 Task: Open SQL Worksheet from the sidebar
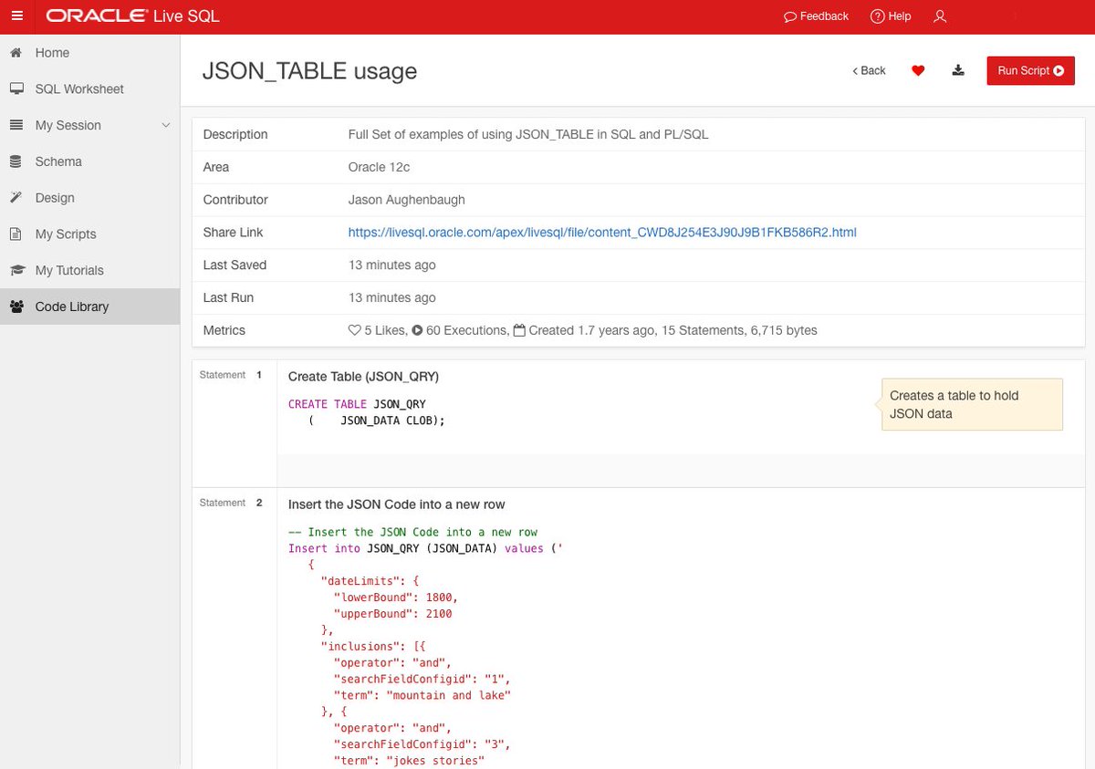pos(89,89)
